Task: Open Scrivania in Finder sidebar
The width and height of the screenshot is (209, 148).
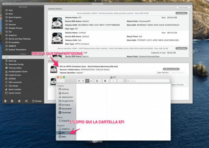Action: click(x=66, y=105)
